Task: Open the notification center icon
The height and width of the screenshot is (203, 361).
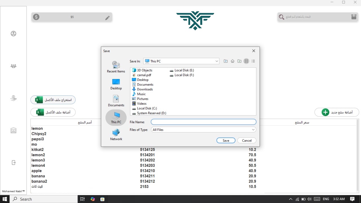Action: [352, 199]
